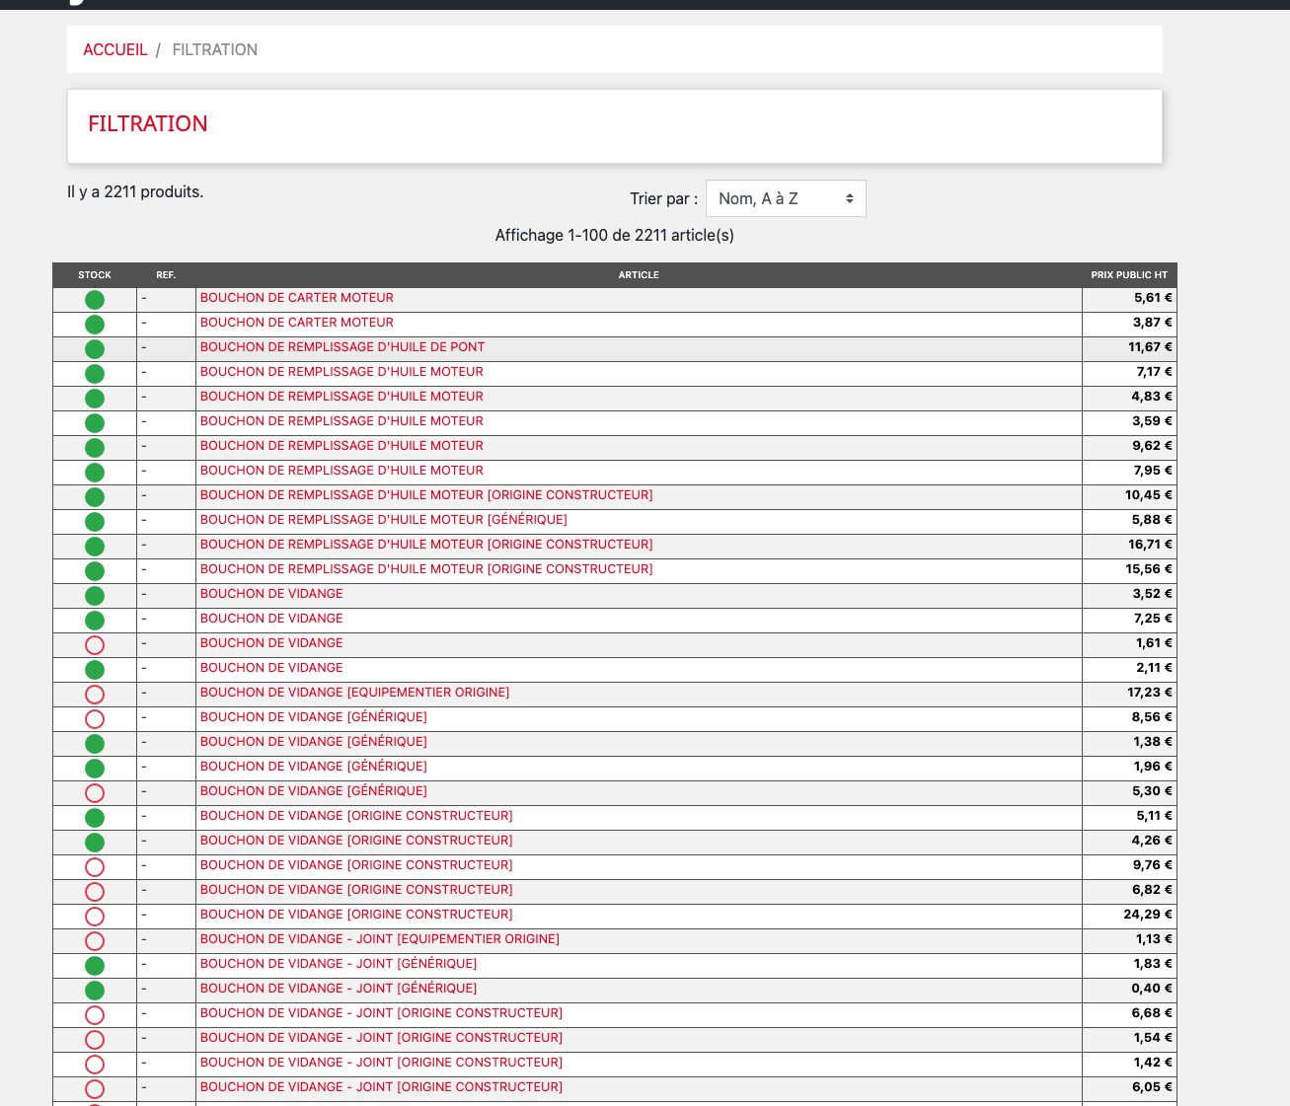This screenshot has height=1106, width=1290.
Task: Click green stock dot on the 5,61 € row
Action: coord(95,300)
